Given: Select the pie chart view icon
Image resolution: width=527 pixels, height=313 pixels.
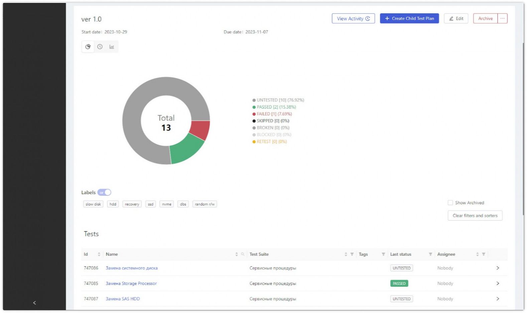Looking at the screenshot, I should coord(88,47).
